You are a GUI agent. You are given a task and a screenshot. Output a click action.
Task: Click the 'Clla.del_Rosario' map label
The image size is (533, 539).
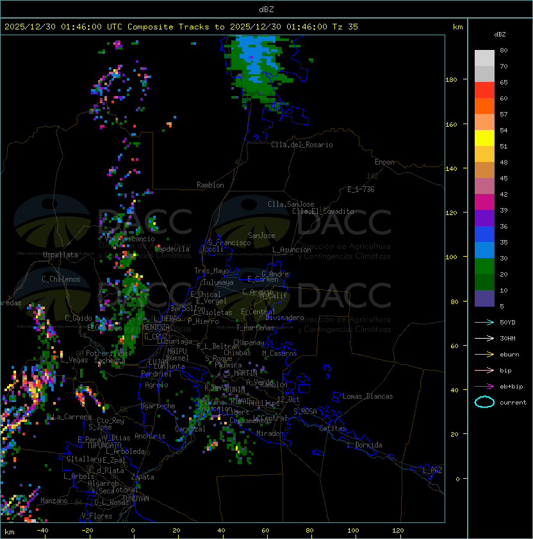tap(302, 145)
